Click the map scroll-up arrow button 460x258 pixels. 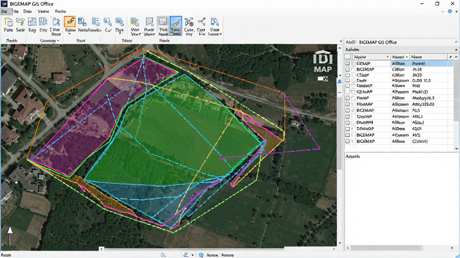340,48
